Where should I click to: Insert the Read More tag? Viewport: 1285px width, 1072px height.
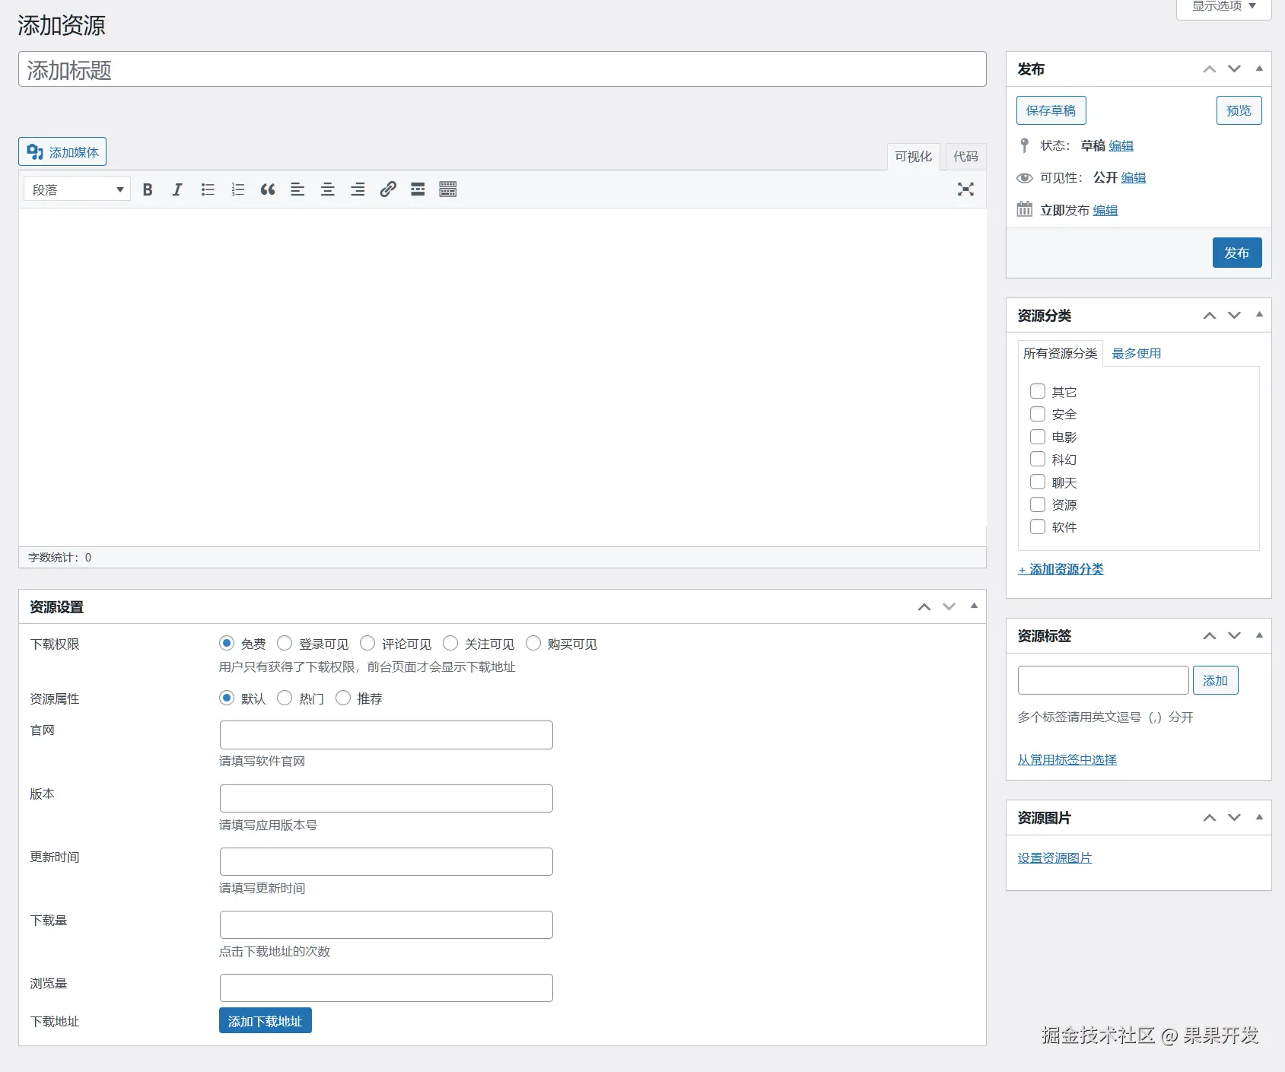(418, 189)
